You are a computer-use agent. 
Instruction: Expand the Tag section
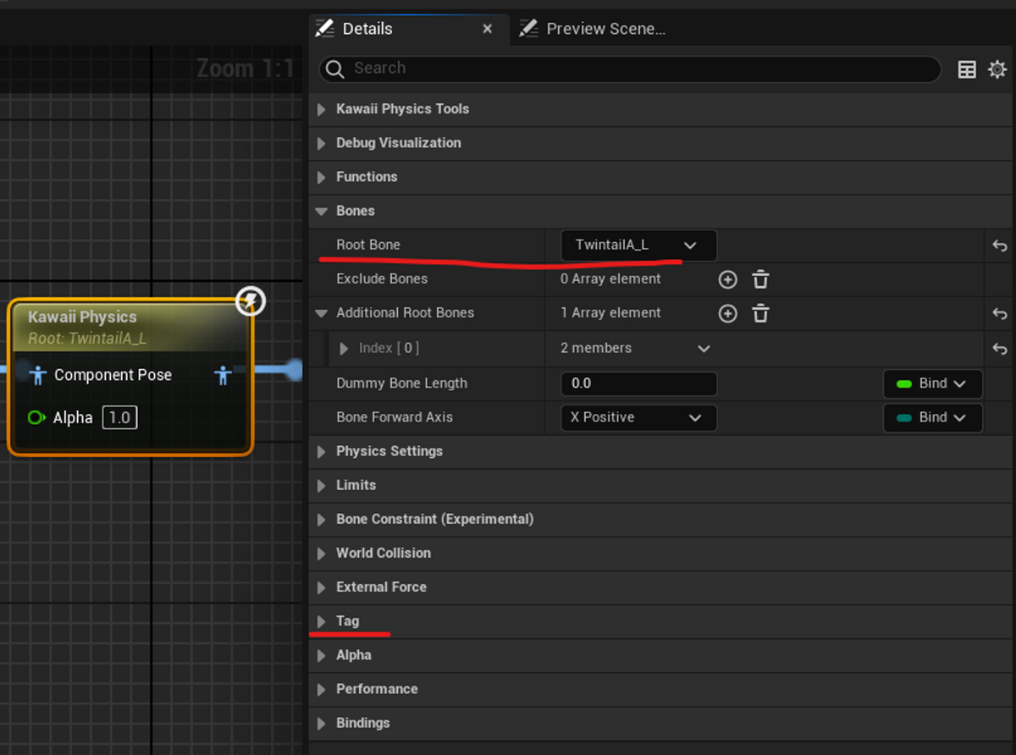(321, 621)
